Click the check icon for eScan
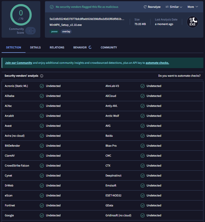The image size is (205, 222). [42, 195]
